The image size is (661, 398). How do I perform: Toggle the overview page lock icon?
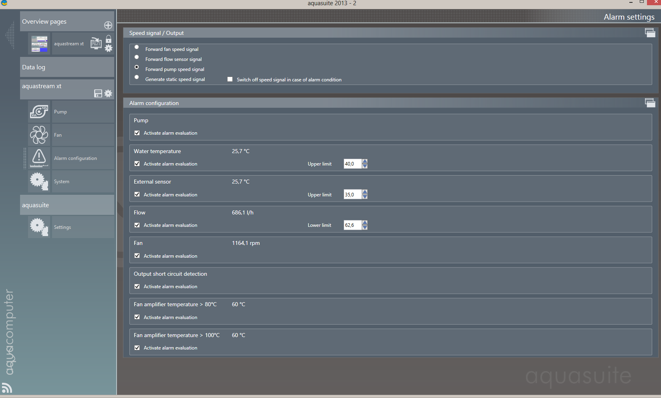click(109, 39)
